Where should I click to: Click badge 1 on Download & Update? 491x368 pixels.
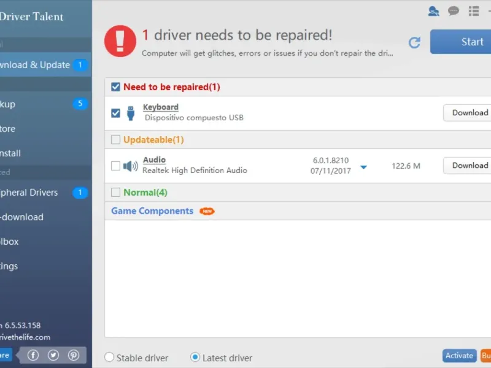point(80,65)
